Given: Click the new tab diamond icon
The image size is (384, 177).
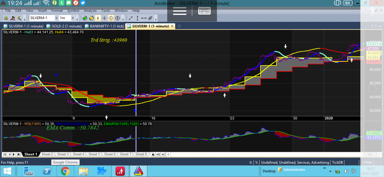Looking at the screenshot, I should (x=179, y=26).
